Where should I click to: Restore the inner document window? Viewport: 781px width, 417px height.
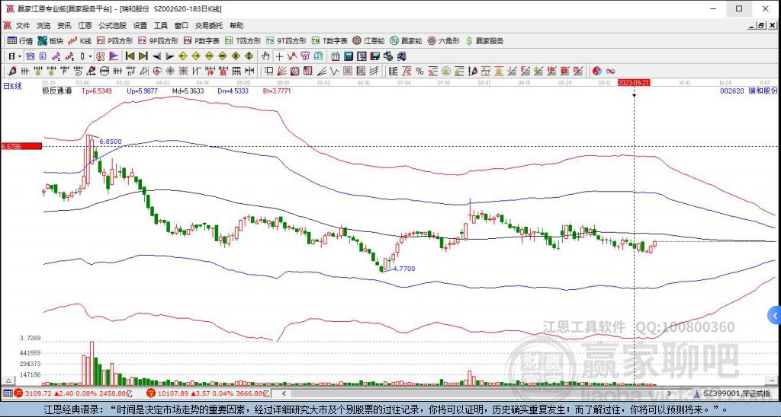coord(760,25)
